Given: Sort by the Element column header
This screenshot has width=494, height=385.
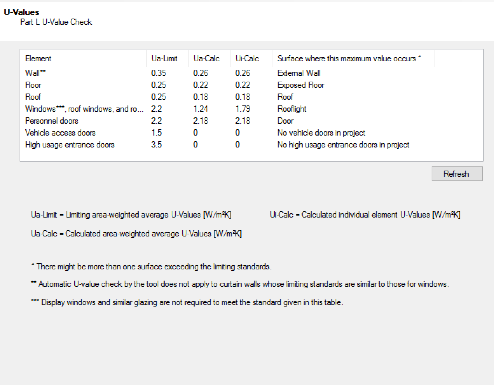Looking at the screenshot, I should click(x=84, y=59).
